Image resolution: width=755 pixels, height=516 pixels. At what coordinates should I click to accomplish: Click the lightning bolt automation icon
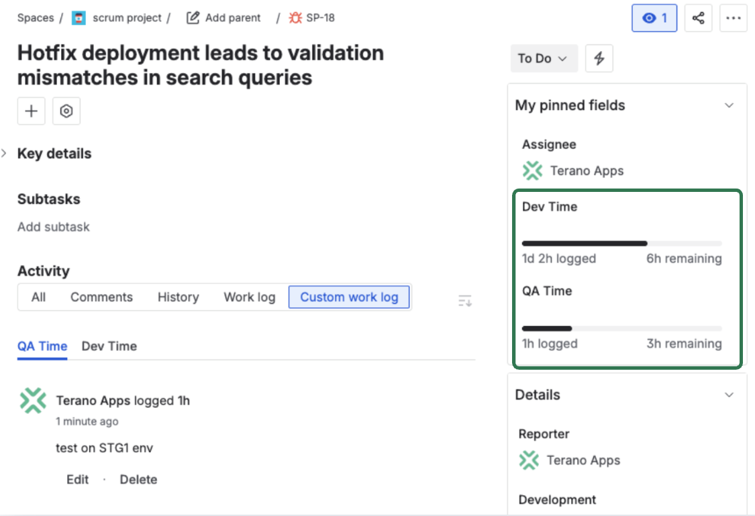pyautogui.click(x=599, y=58)
